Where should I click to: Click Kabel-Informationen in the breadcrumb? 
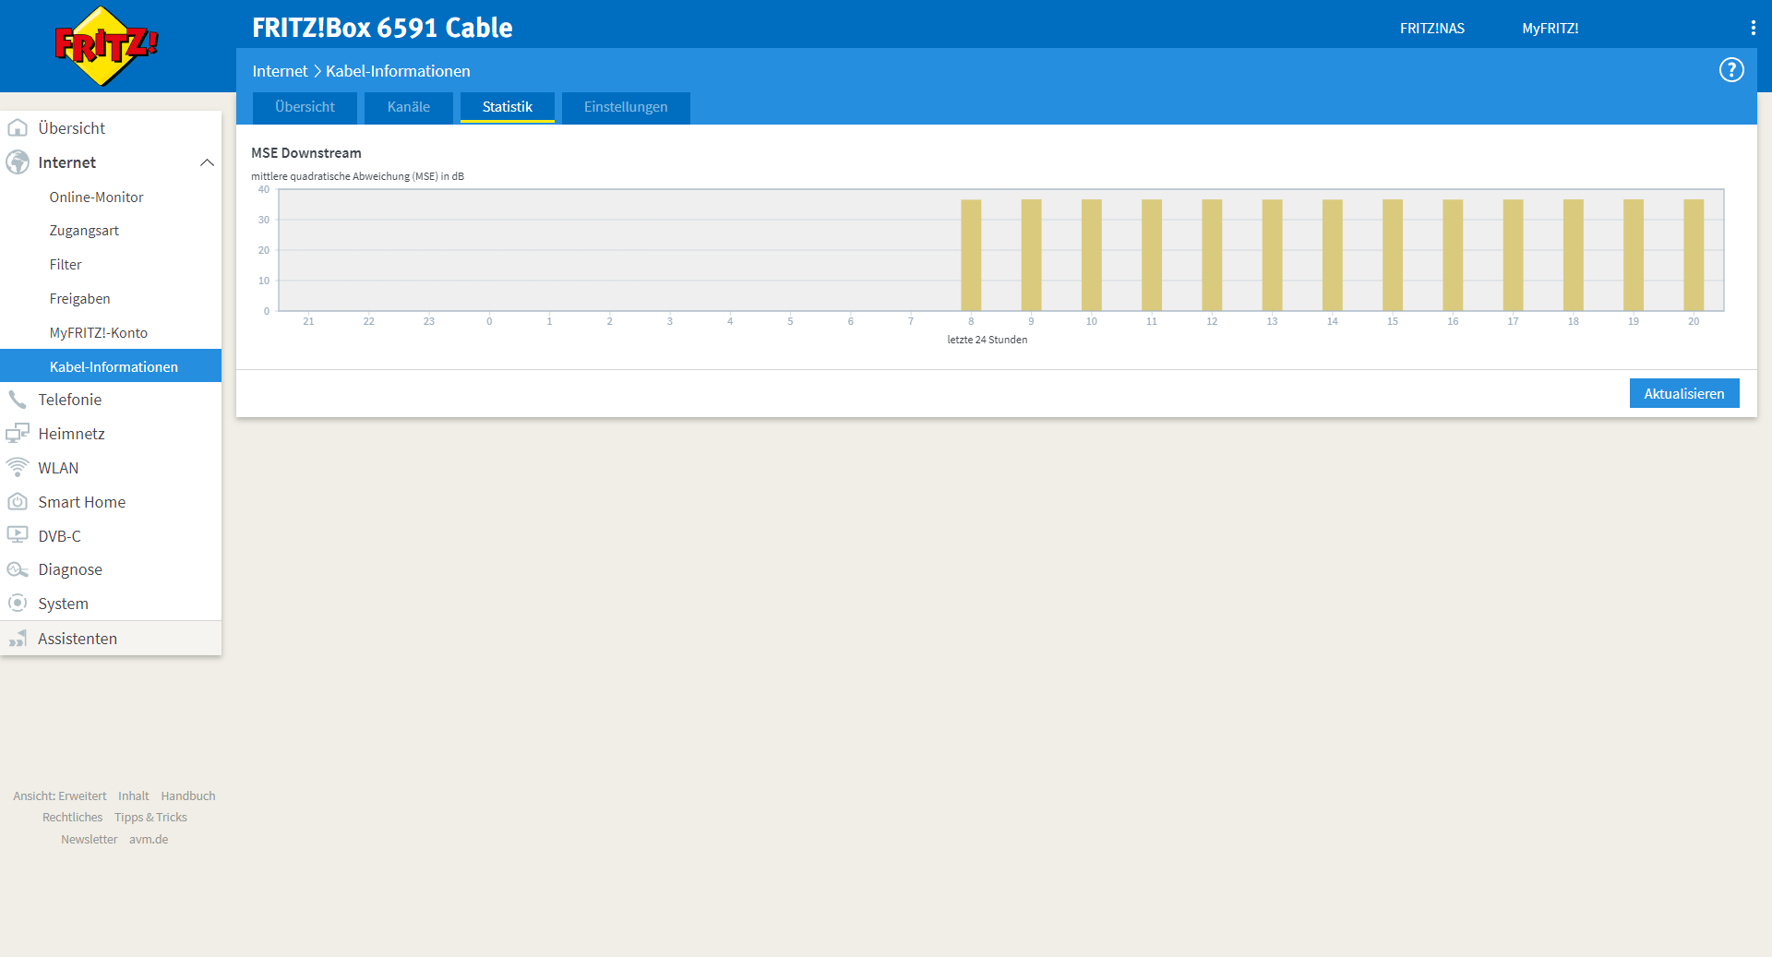[398, 71]
